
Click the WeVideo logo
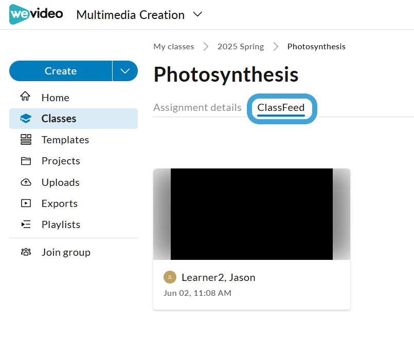pos(36,14)
